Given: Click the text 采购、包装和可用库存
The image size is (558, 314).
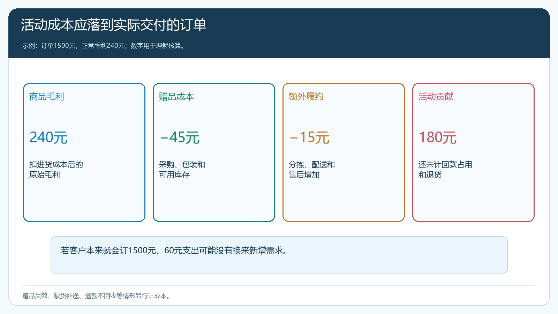Looking at the screenshot, I should click(x=182, y=170).
